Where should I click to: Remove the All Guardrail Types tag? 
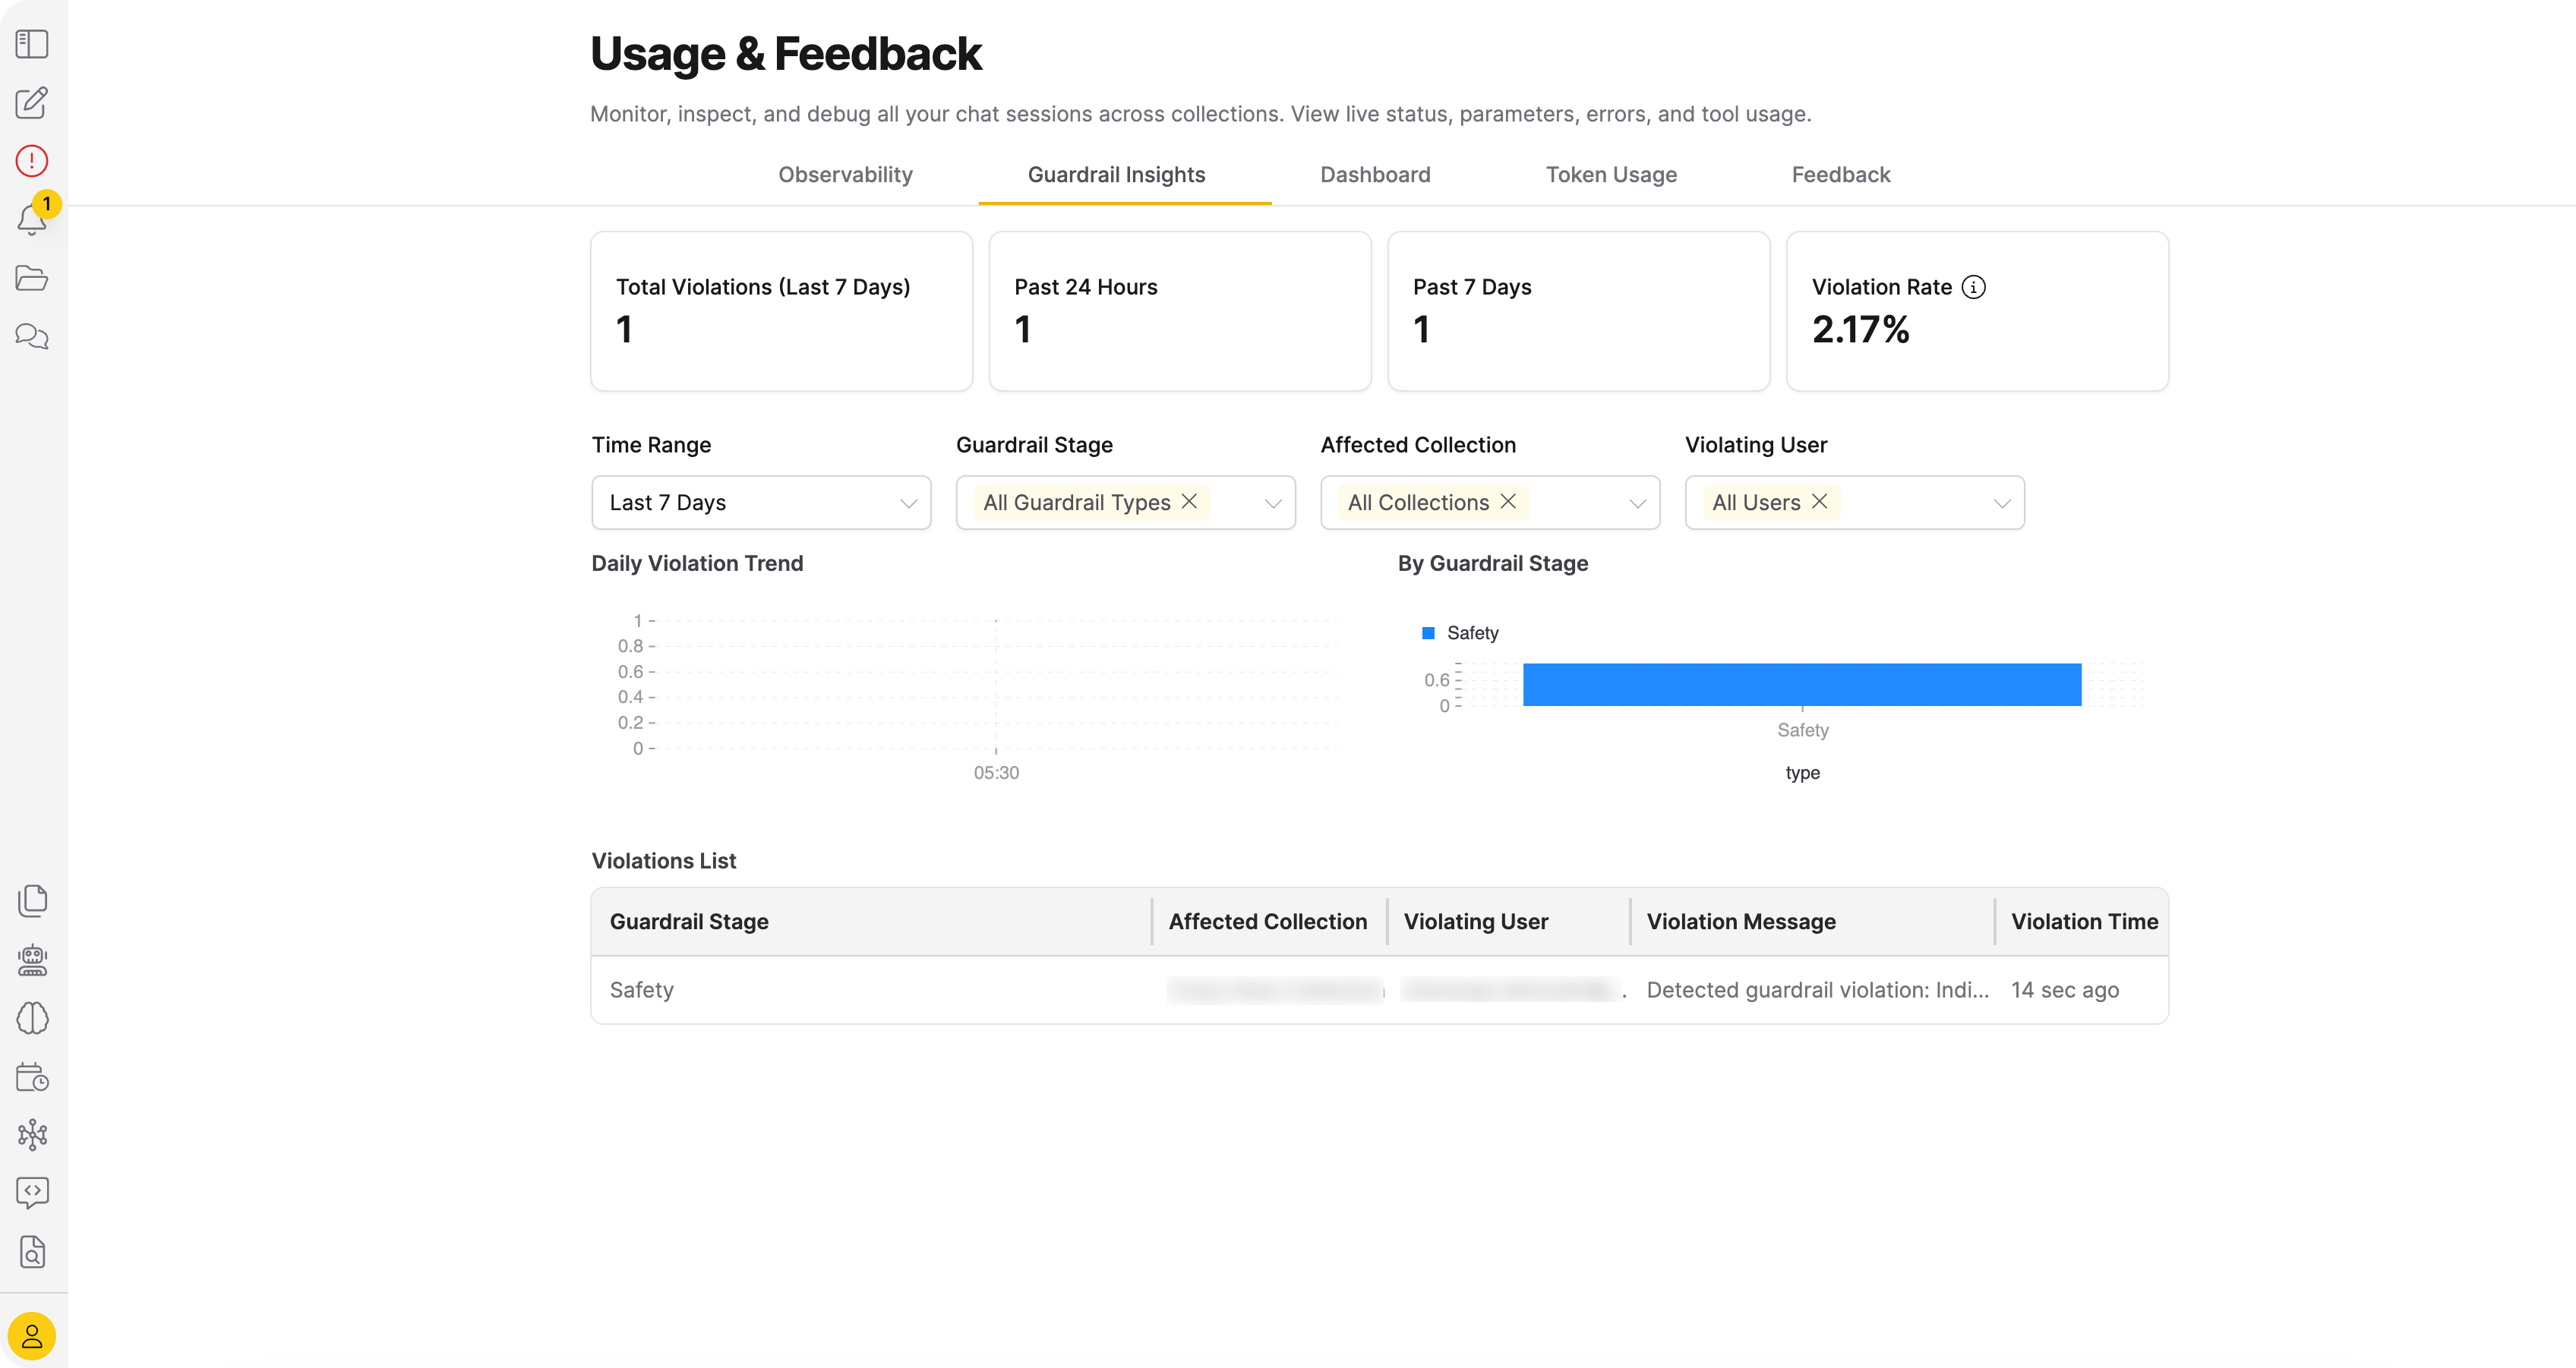pos(1189,501)
